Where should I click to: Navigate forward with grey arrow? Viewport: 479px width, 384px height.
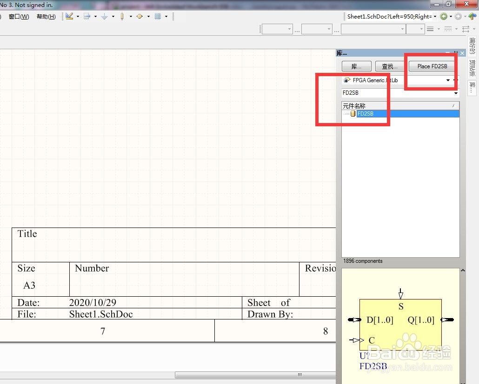point(458,16)
